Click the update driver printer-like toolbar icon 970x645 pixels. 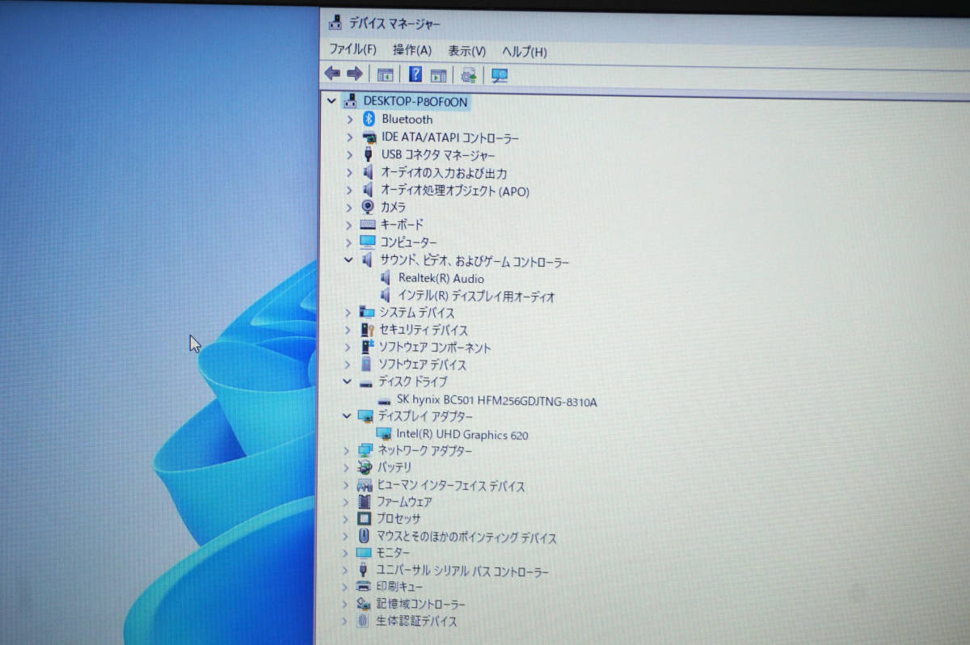tap(468, 76)
